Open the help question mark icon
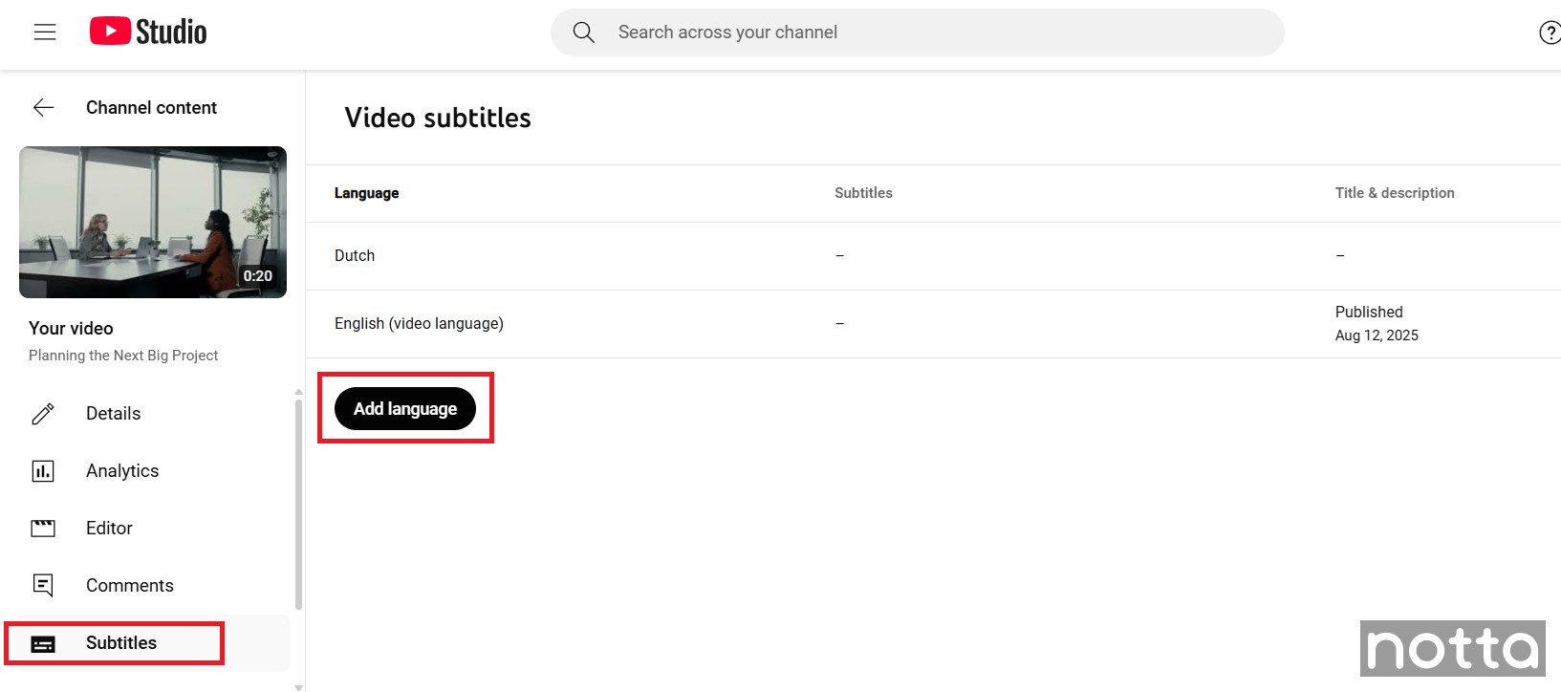Screen dimensions: 1561x692 [x=1549, y=32]
